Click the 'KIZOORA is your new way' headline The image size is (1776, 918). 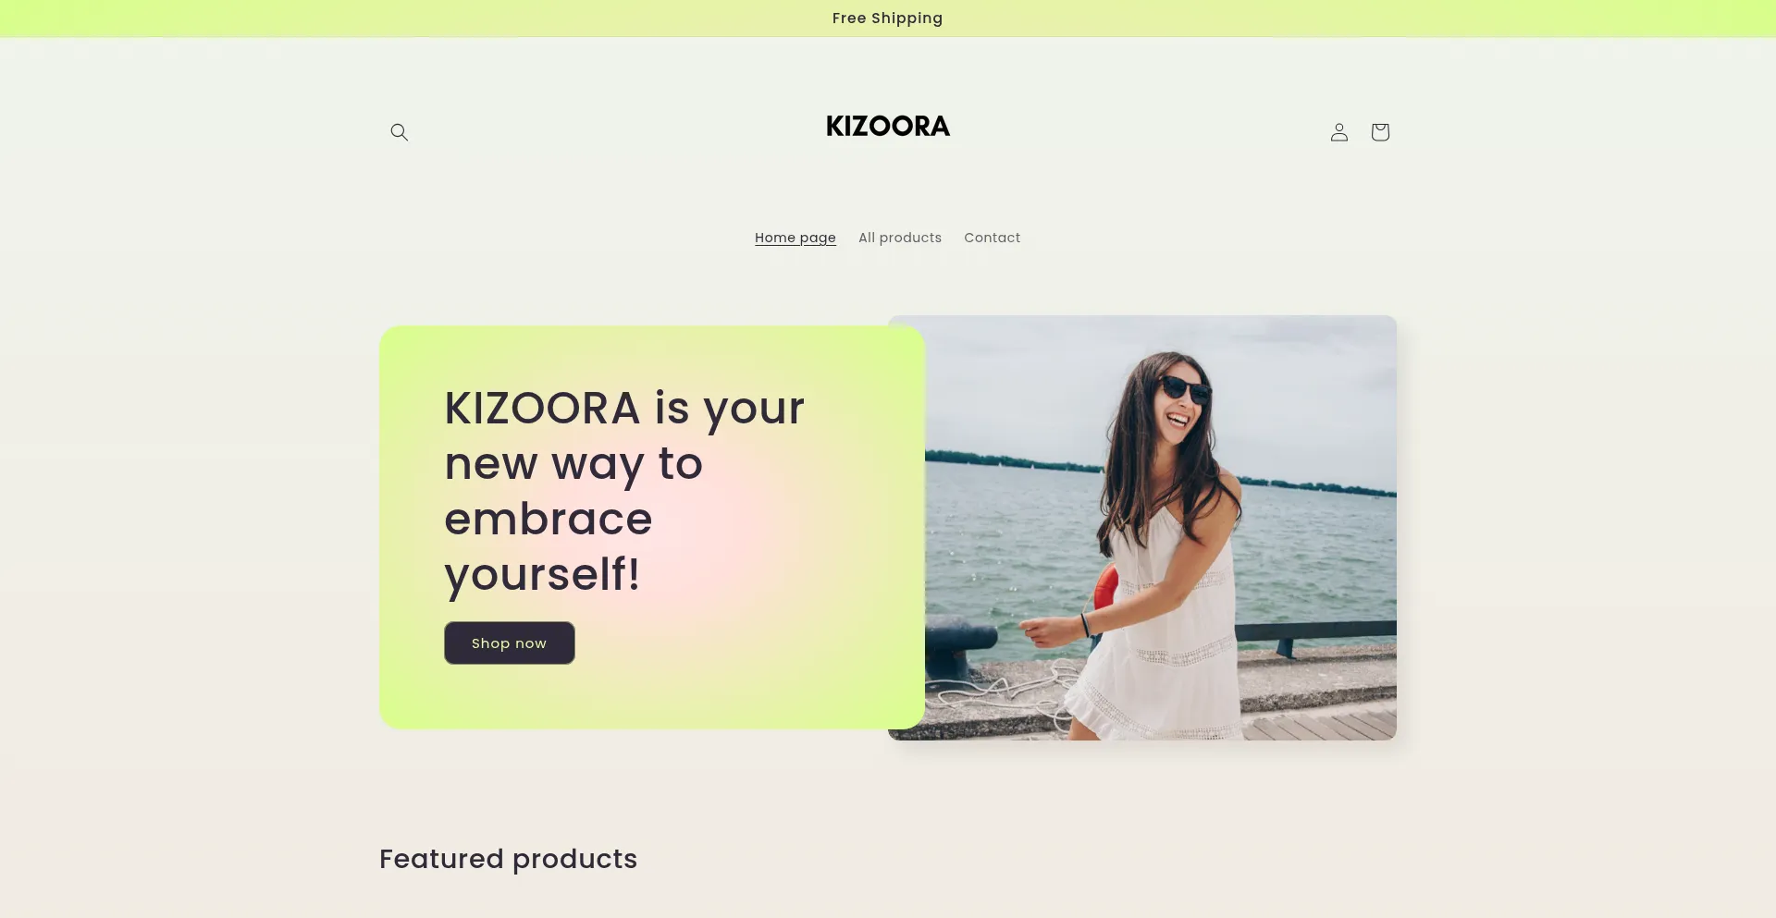point(624,490)
